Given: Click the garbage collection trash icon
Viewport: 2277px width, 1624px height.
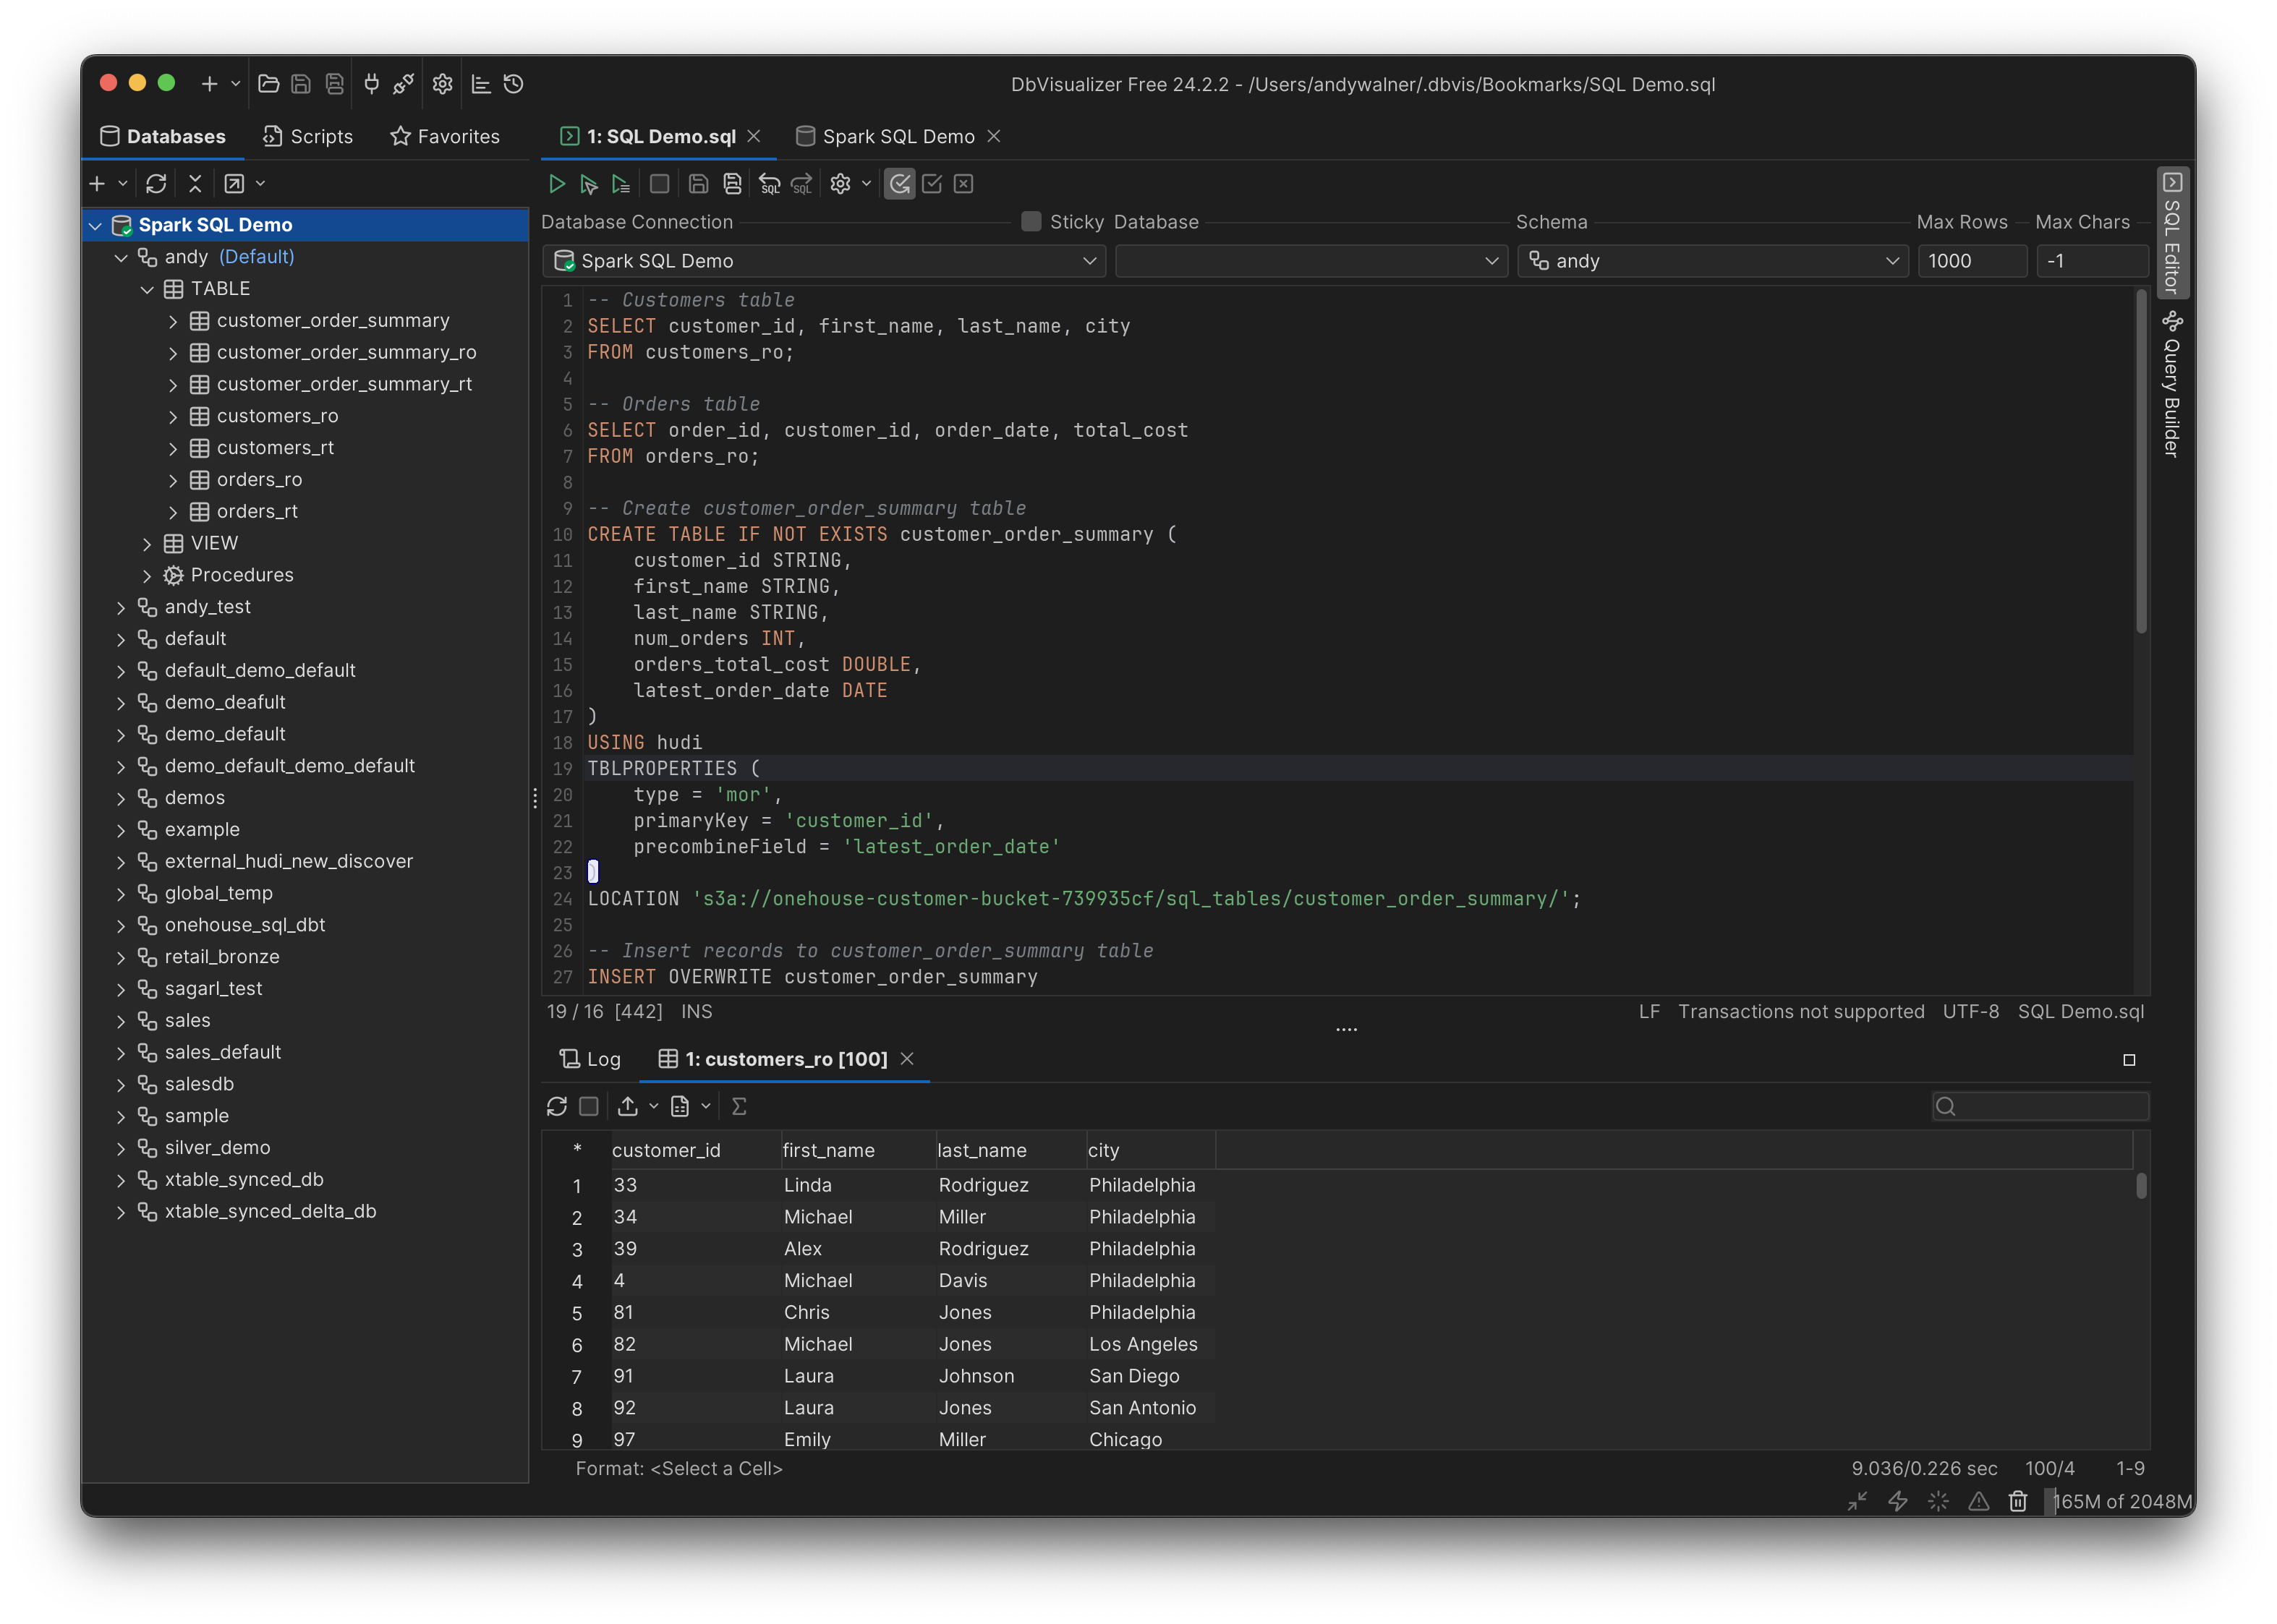Looking at the screenshot, I should coord(2018,1501).
